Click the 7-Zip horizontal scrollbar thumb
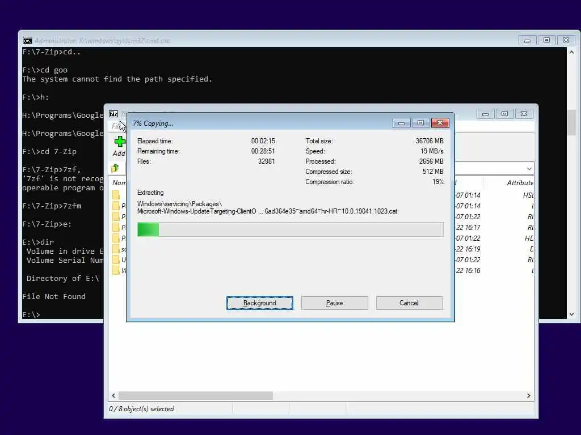 (196, 395)
